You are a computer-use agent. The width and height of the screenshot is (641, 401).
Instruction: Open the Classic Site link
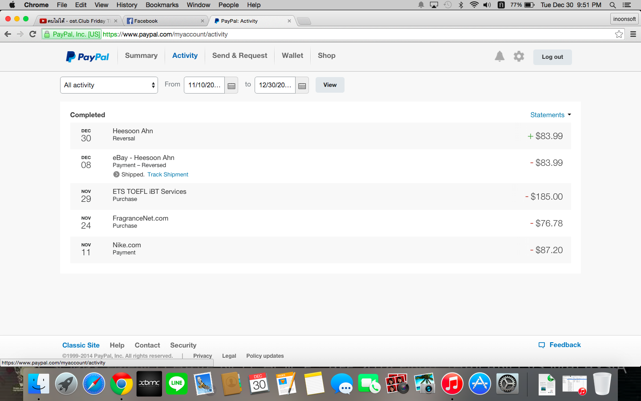(81, 345)
